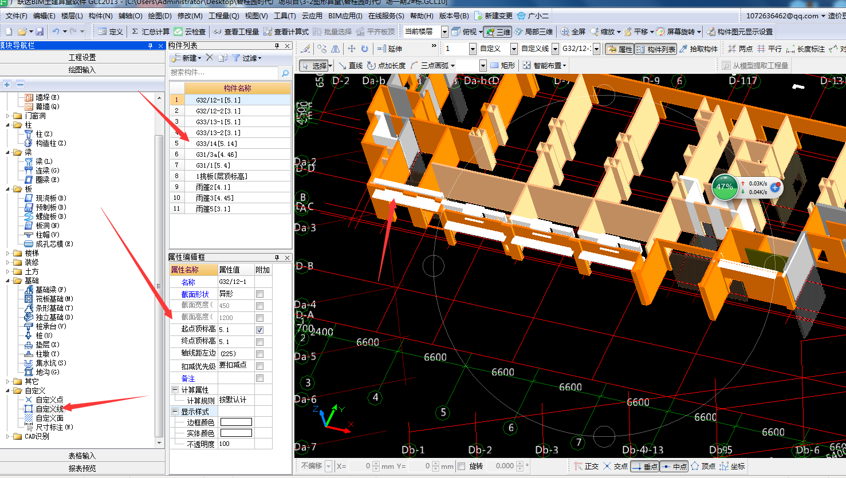Click 拾取构件 pick component tool
Image resolution: width=846 pixels, height=478 pixels.
click(x=698, y=49)
